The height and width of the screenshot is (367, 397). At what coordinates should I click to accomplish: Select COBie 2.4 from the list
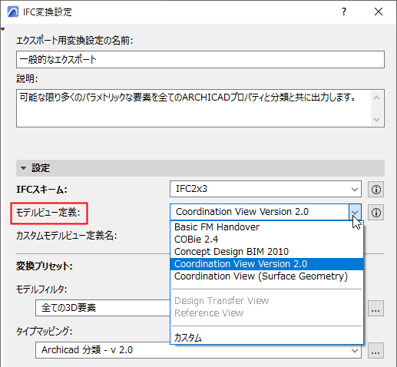266,240
